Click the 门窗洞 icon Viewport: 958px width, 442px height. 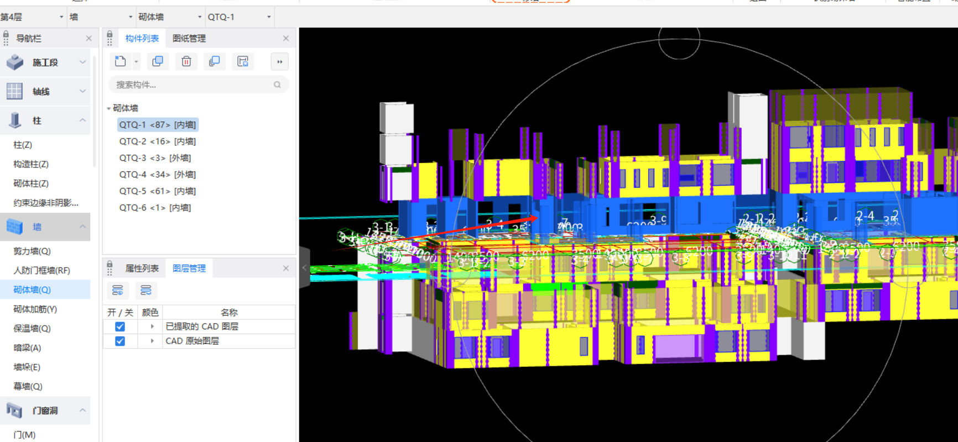[x=14, y=411]
